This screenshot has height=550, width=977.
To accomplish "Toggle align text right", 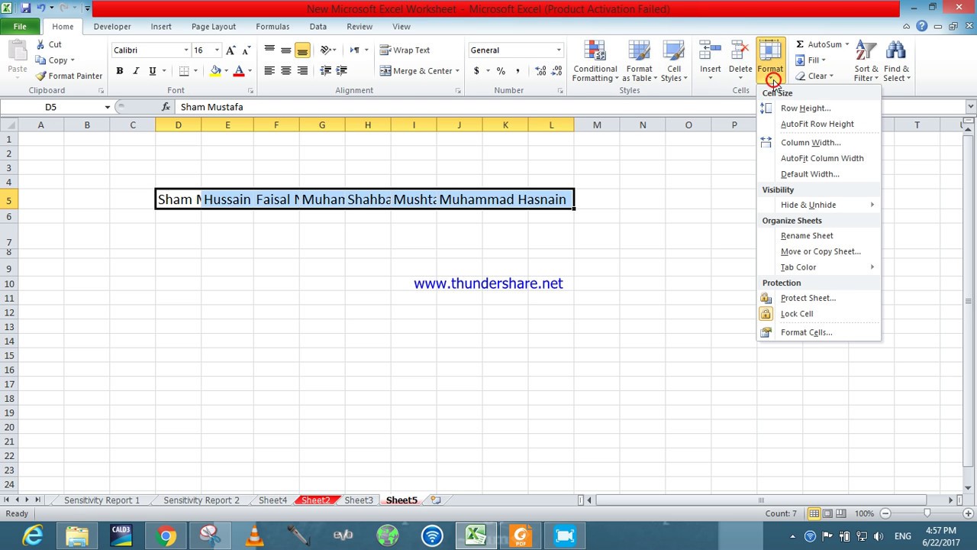I will tap(302, 71).
